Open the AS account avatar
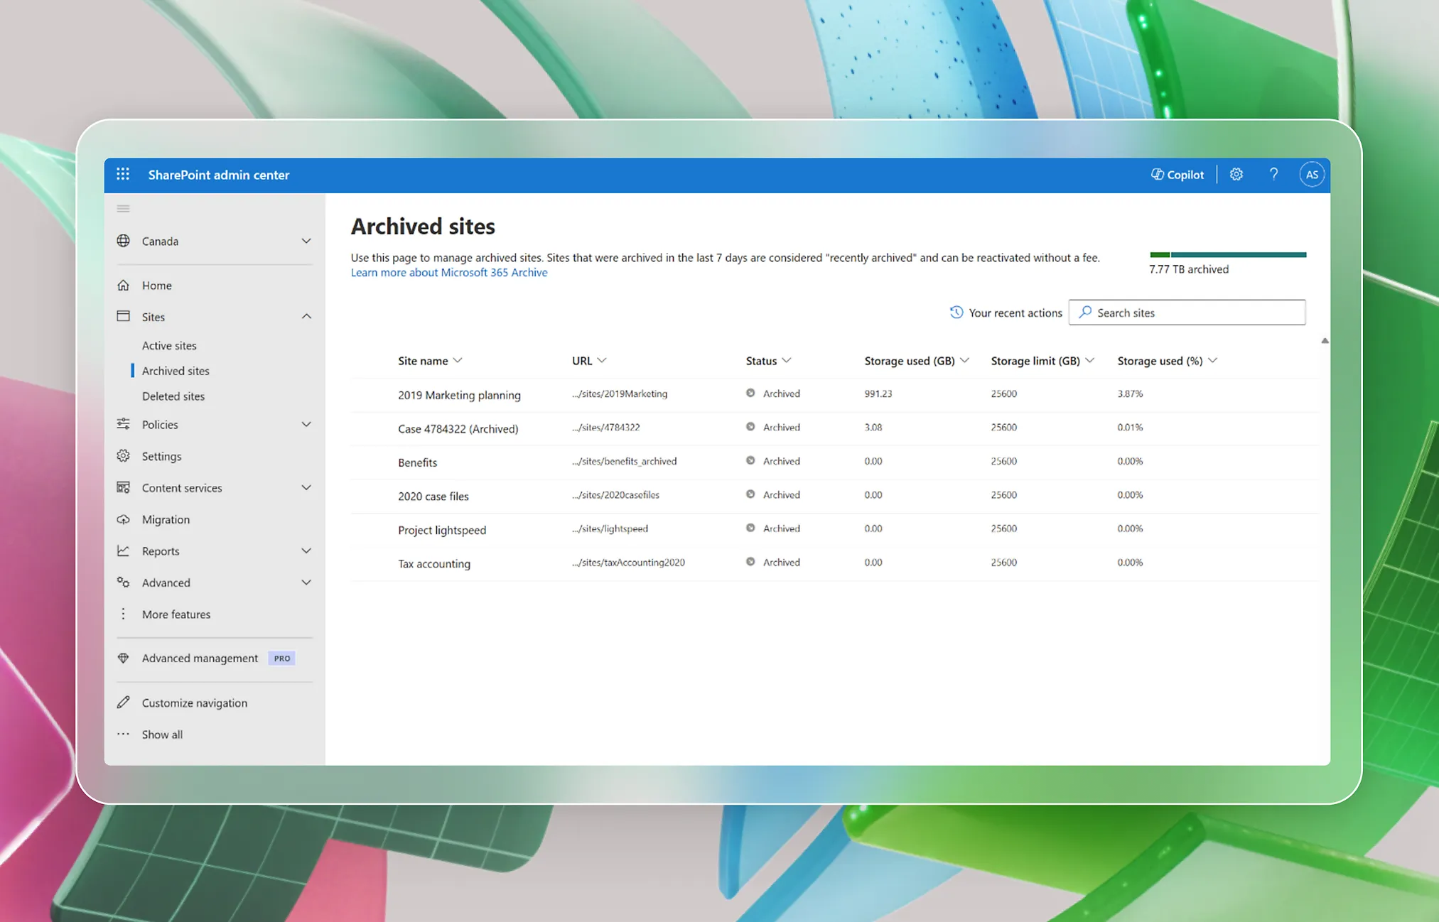1439x922 pixels. (x=1312, y=175)
